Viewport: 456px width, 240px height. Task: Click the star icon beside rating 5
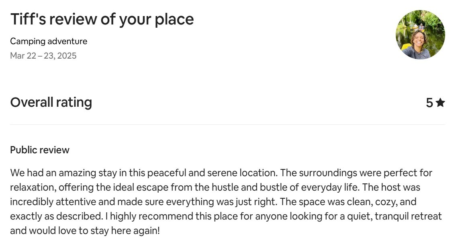point(440,103)
